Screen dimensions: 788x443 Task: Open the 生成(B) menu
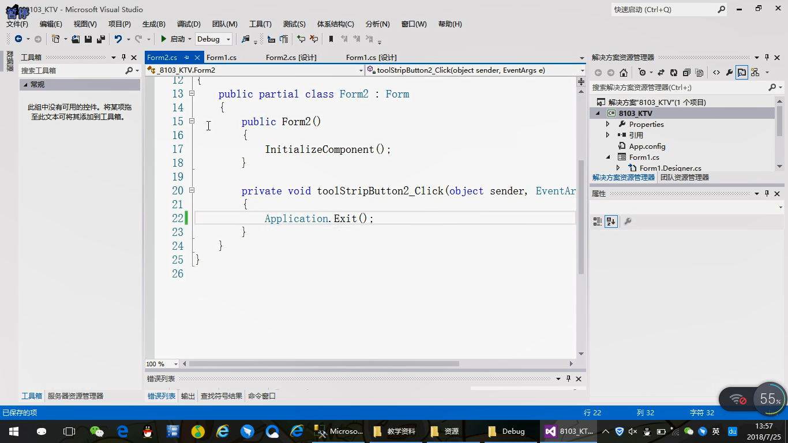[154, 24]
